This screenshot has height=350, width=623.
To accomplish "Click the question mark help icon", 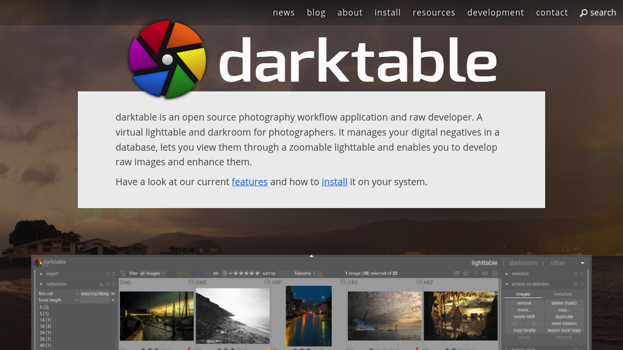I will click(476, 274).
